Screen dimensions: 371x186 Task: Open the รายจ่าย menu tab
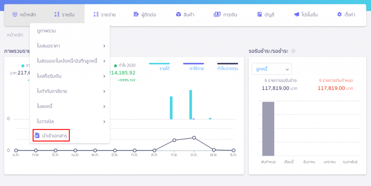point(104,15)
